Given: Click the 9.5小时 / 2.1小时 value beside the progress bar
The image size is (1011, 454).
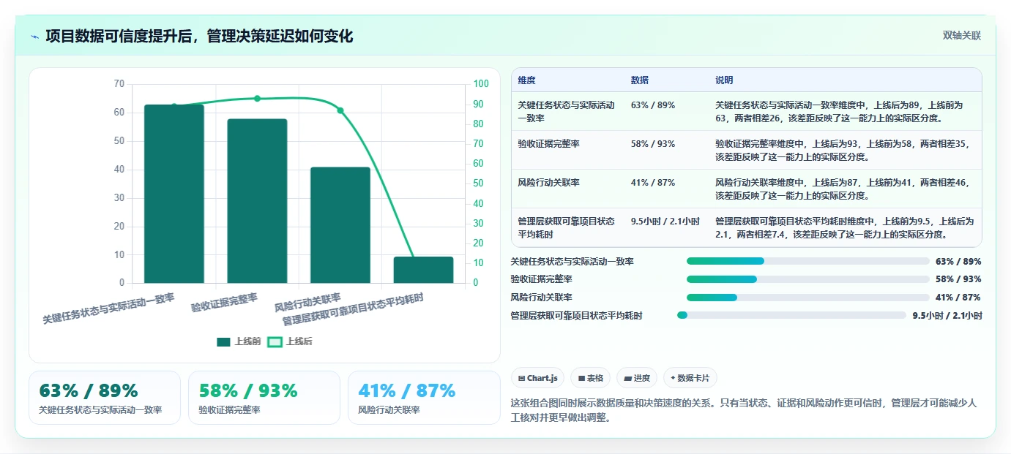Looking at the screenshot, I should 947,316.
